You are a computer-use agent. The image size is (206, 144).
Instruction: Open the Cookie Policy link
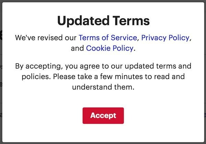click(110, 48)
